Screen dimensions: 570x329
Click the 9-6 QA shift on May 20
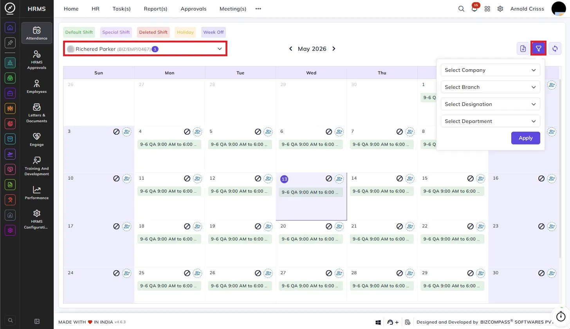[x=311, y=239]
